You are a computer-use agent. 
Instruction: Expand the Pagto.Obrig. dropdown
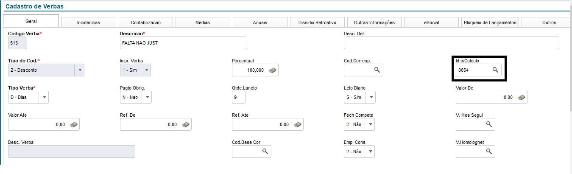[x=147, y=97]
